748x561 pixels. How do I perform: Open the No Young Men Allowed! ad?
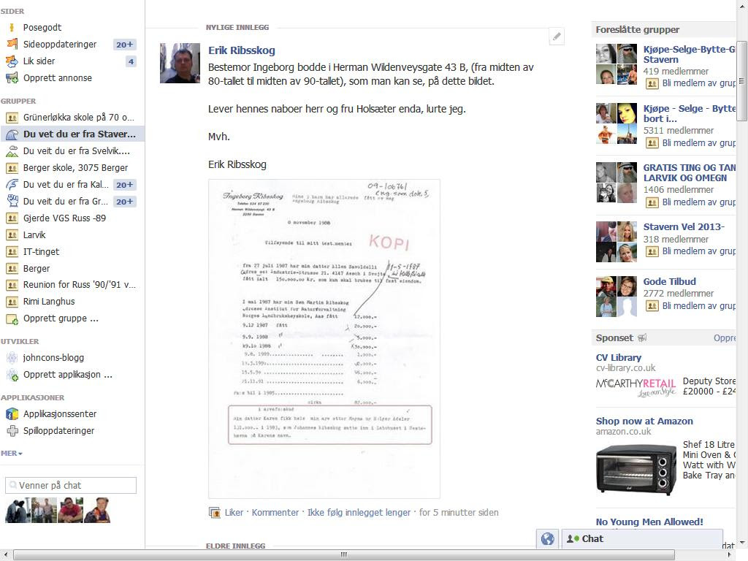(x=649, y=522)
